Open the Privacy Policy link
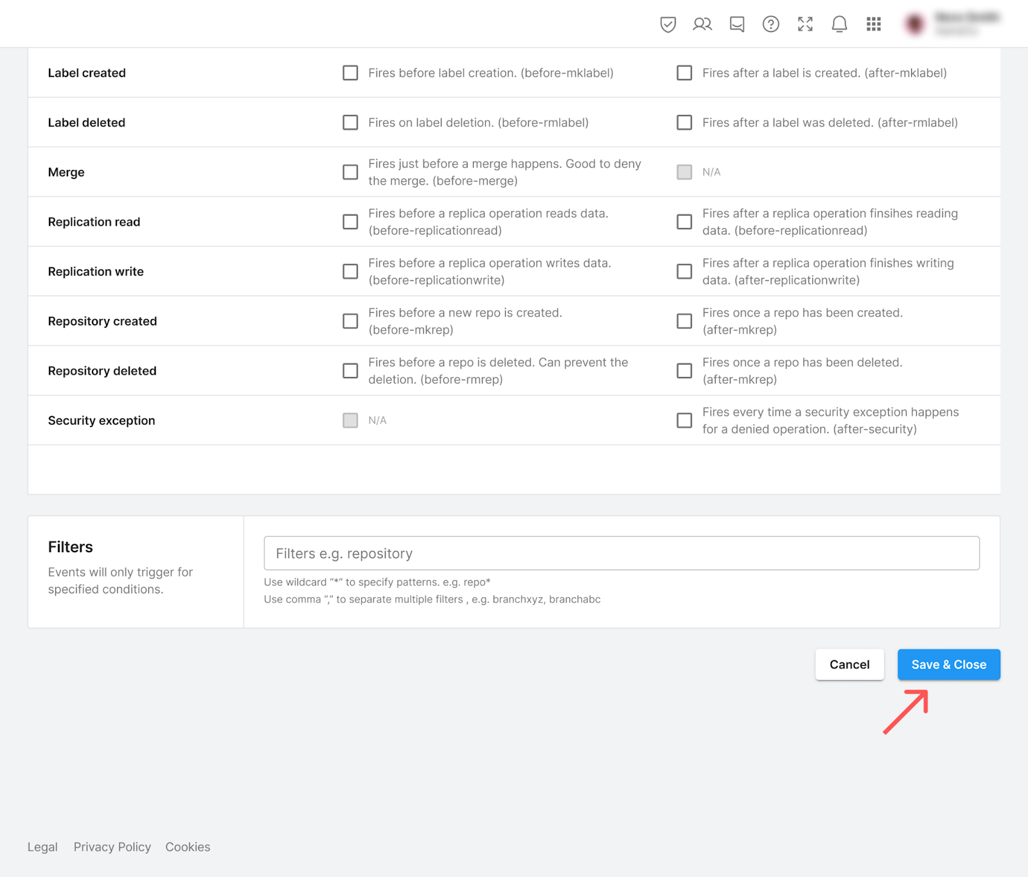This screenshot has height=877, width=1028. pyautogui.click(x=112, y=847)
